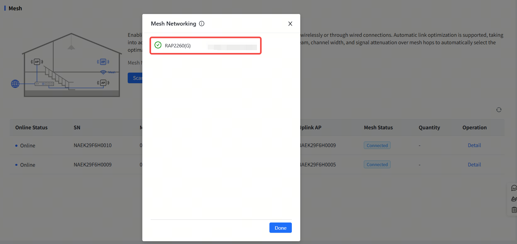Click the Scan button behind the dialog

click(x=135, y=78)
